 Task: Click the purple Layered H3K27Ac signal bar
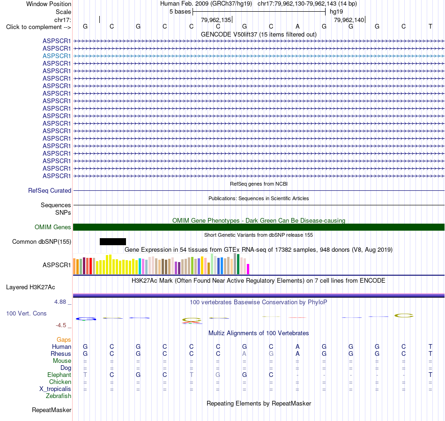(259, 295)
